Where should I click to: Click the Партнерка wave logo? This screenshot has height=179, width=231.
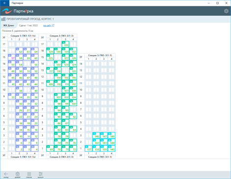[7, 11]
